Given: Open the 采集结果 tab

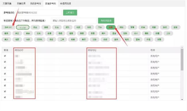Looking at the screenshot, I should [21, 3].
